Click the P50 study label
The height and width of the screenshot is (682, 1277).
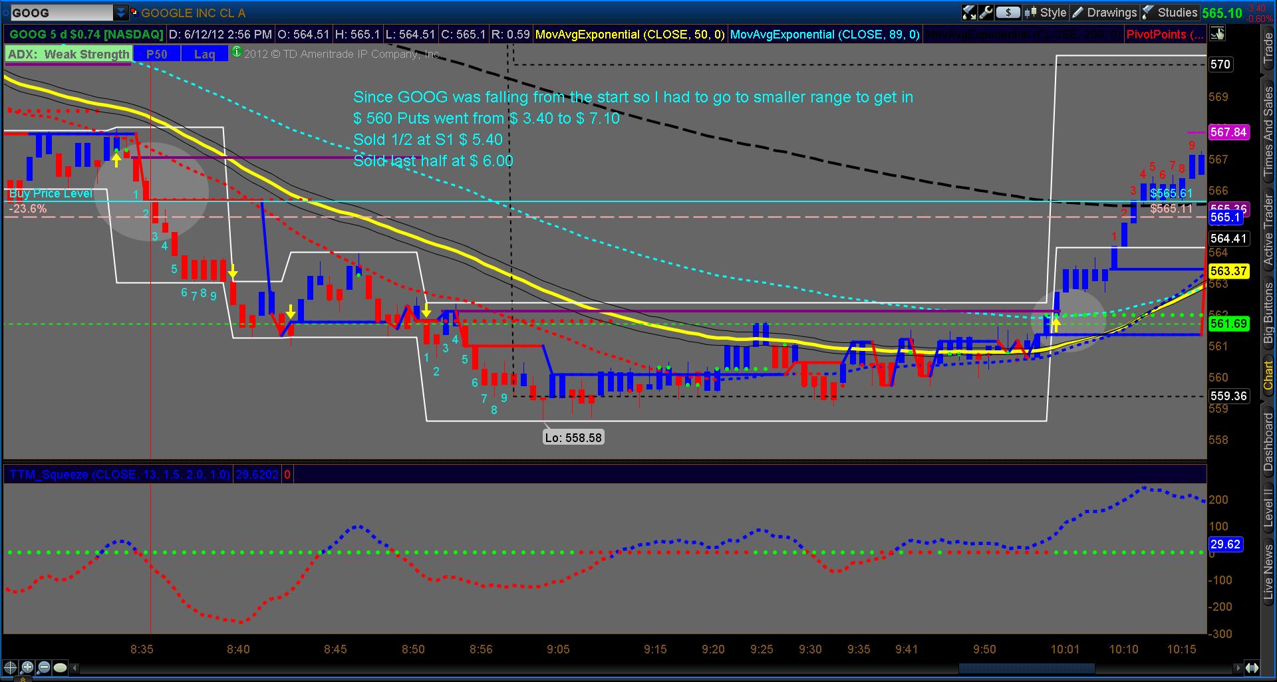(157, 55)
